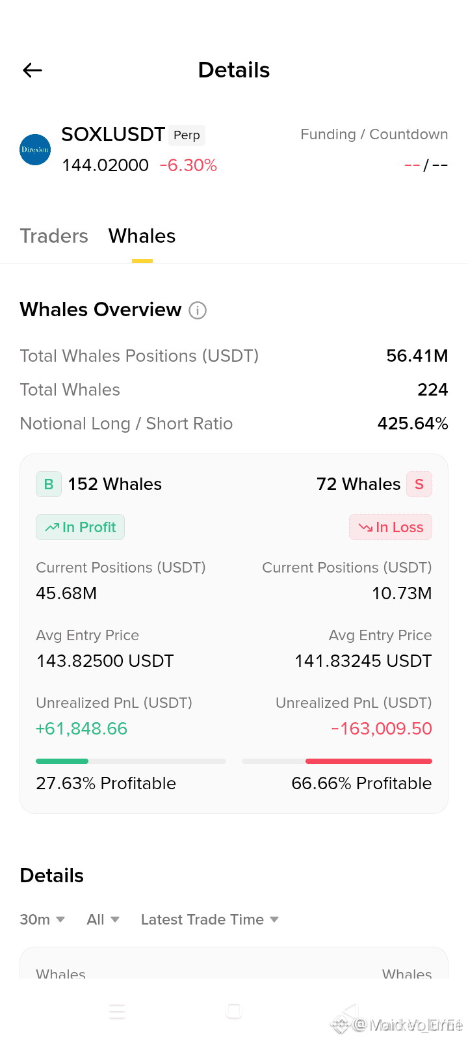This screenshot has width=468, height=1041.
Task: Tap the Direxion SOXL coin logo
Action: coord(35,150)
